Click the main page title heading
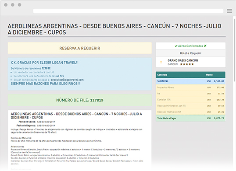The height and width of the screenshot is (171, 236). [x=114, y=29]
